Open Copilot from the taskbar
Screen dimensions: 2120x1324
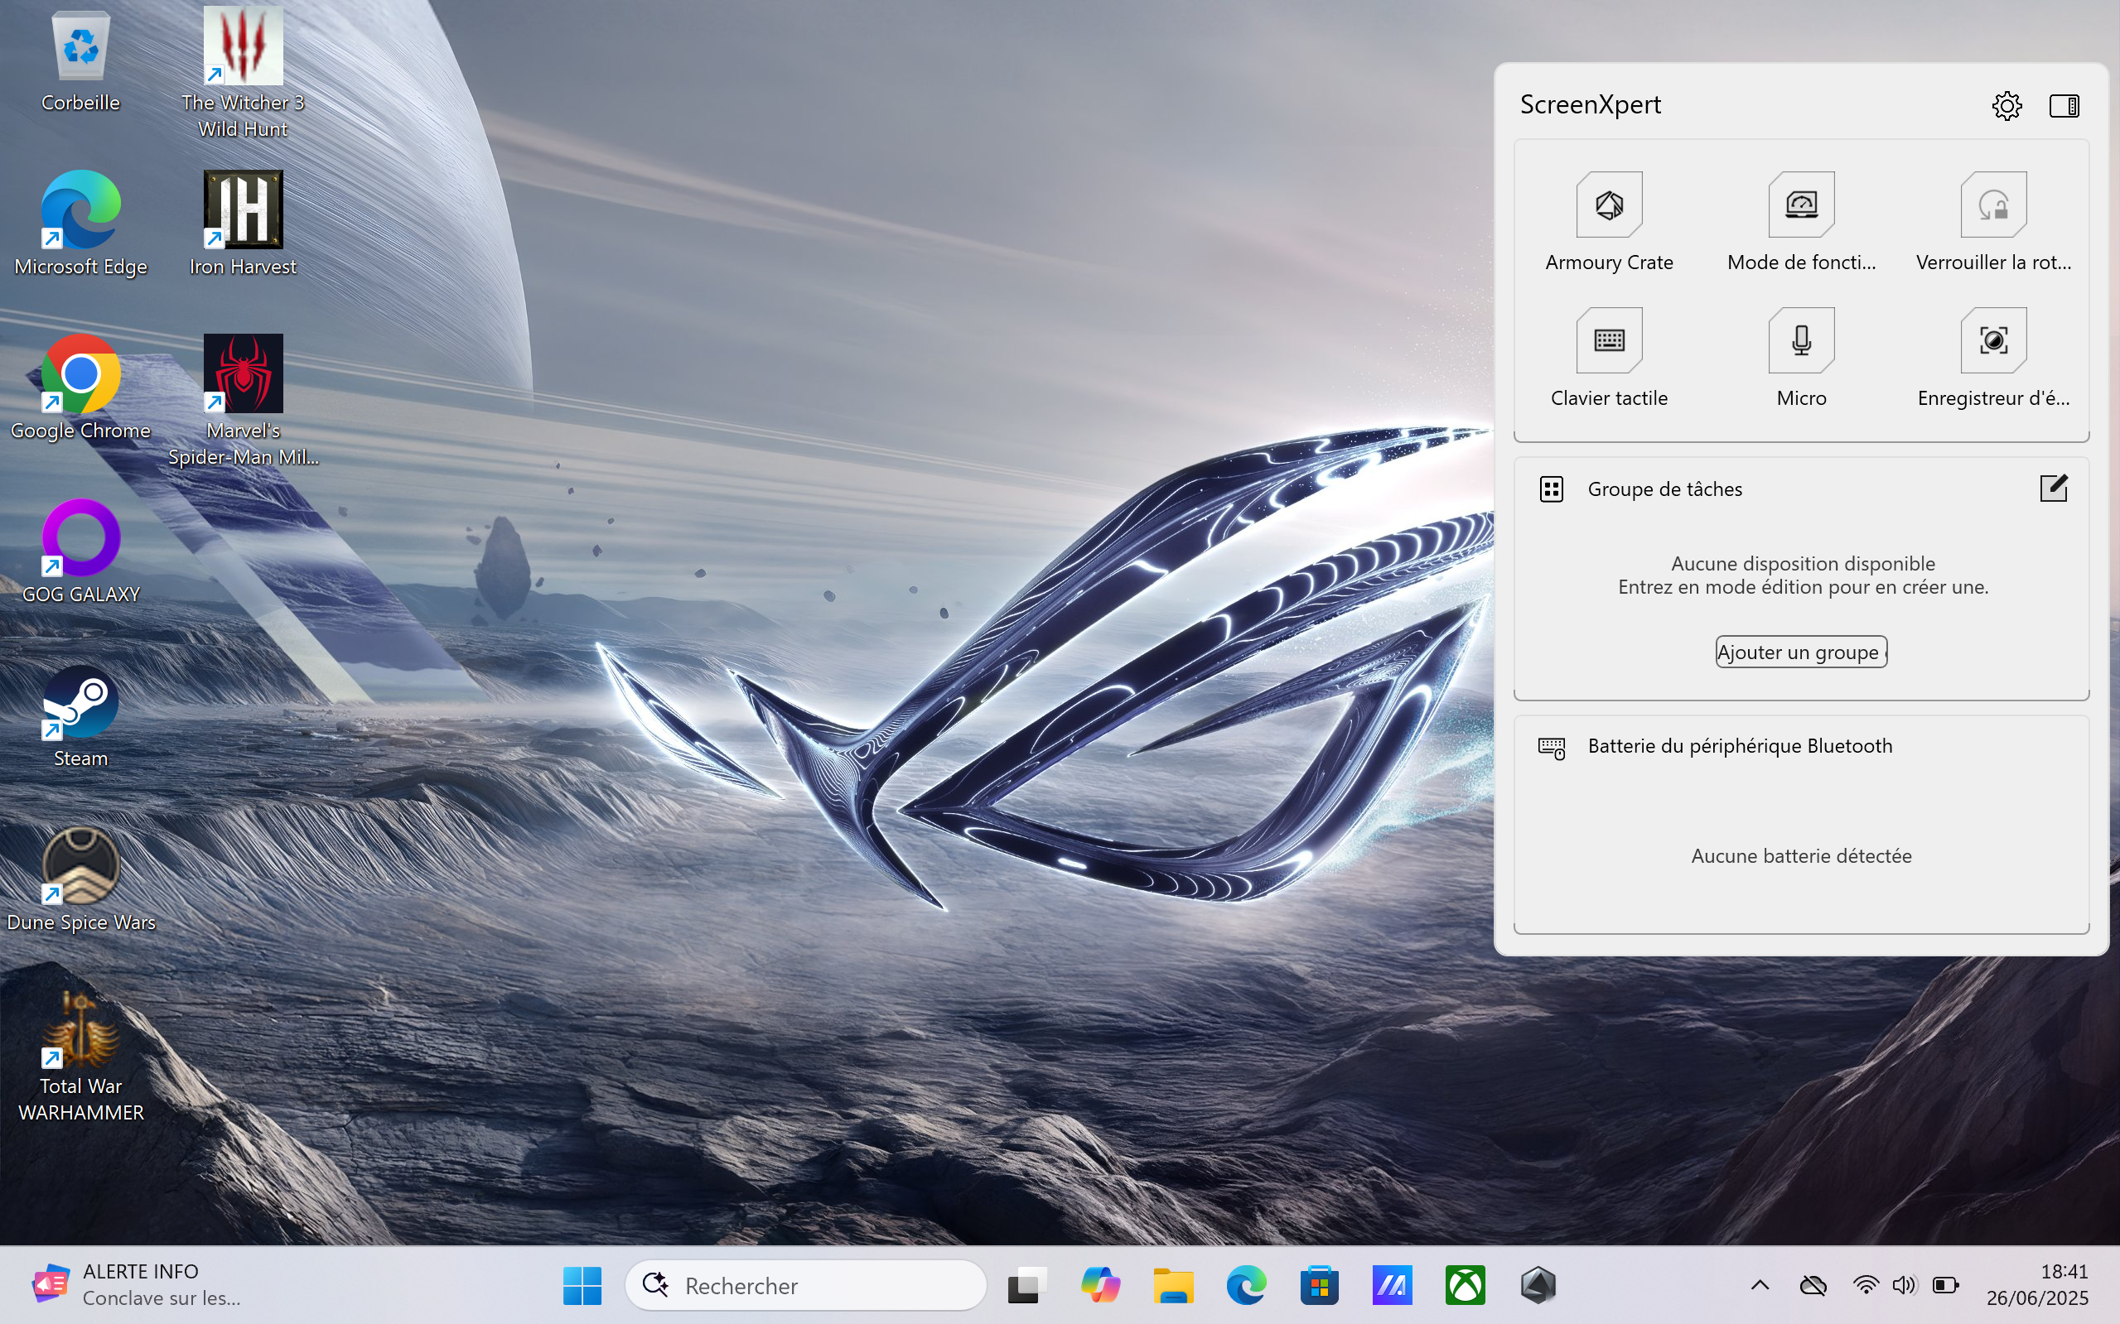click(1100, 1285)
